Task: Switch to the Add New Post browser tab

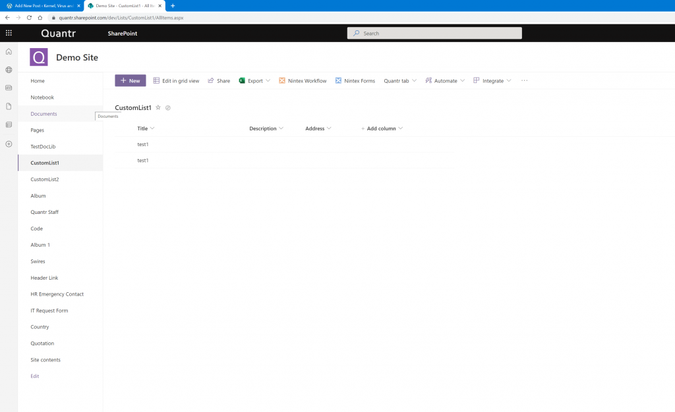Action: (x=44, y=5)
